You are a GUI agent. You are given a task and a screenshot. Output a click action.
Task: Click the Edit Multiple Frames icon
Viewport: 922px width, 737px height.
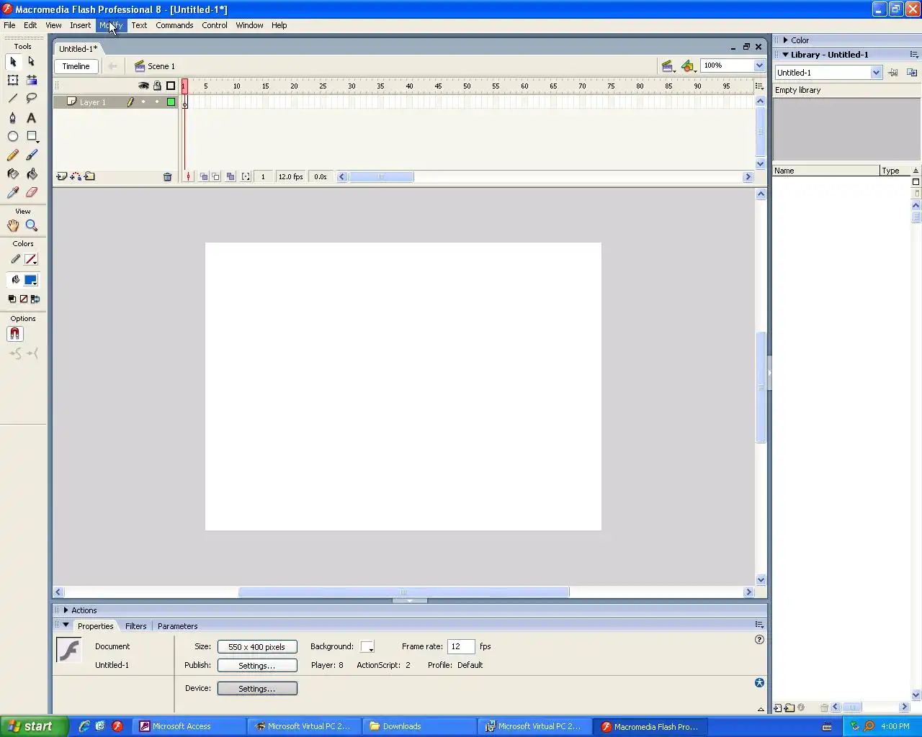click(230, 176)
